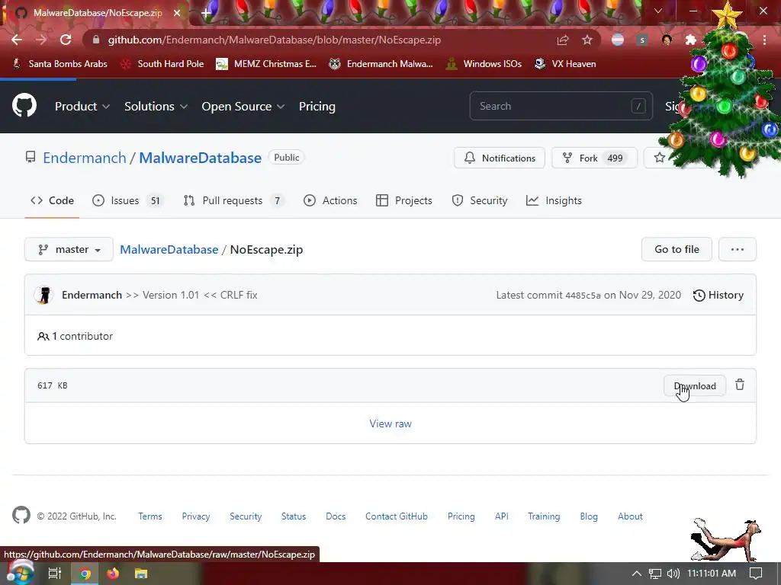This screenshot has height=585, width=781.
Task: Open the MalwareDatabase repository title link
Action: [x=201, y=158]
